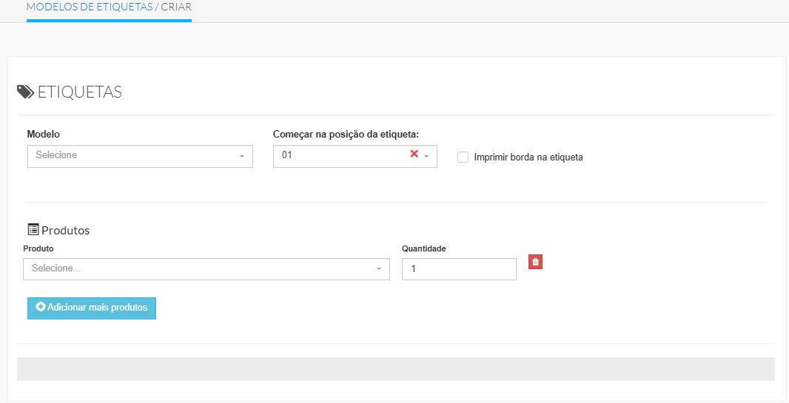The height and width of the screenshot is (403, 789).
Task: Go to Modelos de Etiquetas breadcrumb
Action: coord(89,6)
